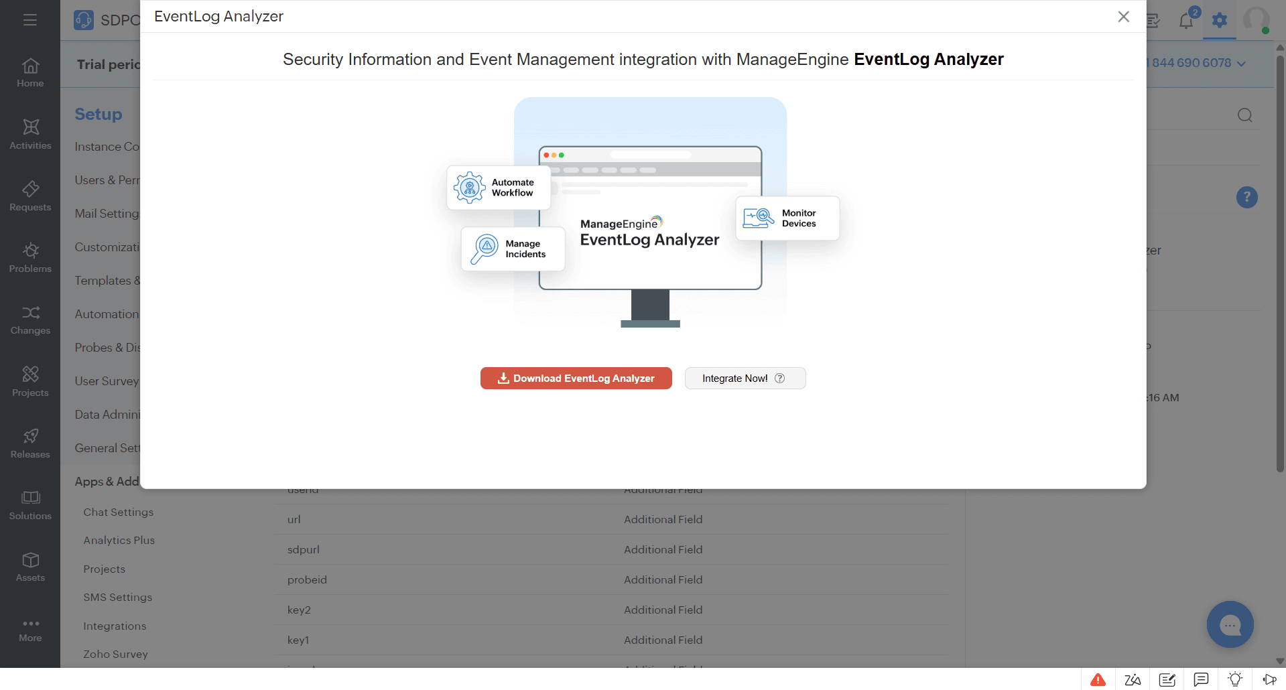1286x690 pixels.
Task: Click Download EventLog Analyzer button
Action: (576, 378)
